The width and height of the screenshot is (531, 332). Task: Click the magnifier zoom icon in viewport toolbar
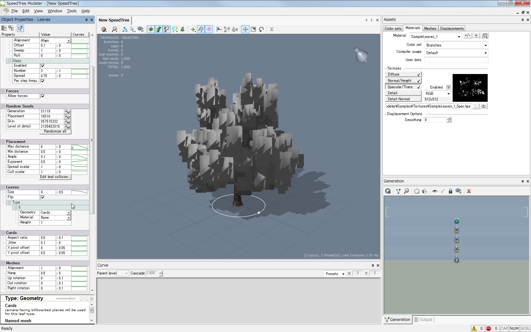pyautogui.click(x=114, y=29)
